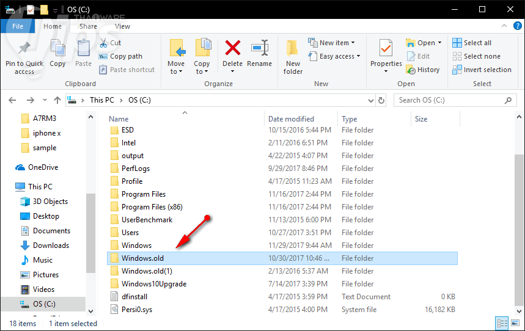Image resolution: width=525 pixels, height=331 pixels.
Task: Click Select none in ribbon
Action: (x=477, y=56)
